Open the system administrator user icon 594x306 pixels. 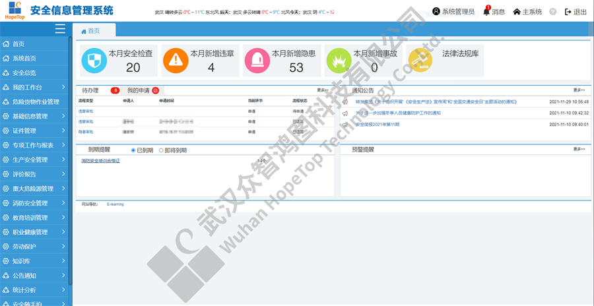point(436,12)
